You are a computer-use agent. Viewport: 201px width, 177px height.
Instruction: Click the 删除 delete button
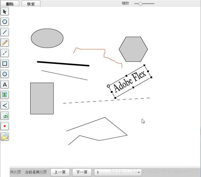tap(10, 4)
